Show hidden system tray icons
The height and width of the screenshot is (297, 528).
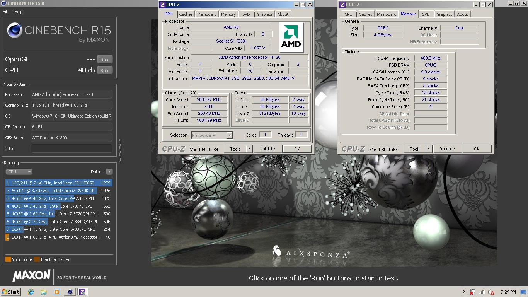(464, 292)
